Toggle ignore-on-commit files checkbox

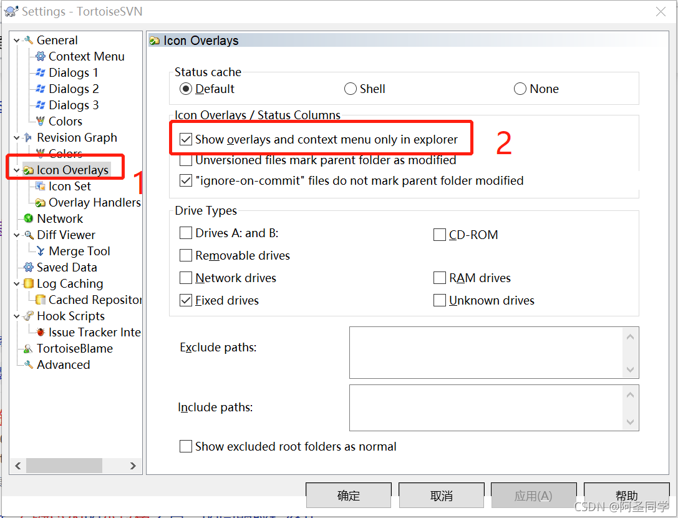coord(186,180)
